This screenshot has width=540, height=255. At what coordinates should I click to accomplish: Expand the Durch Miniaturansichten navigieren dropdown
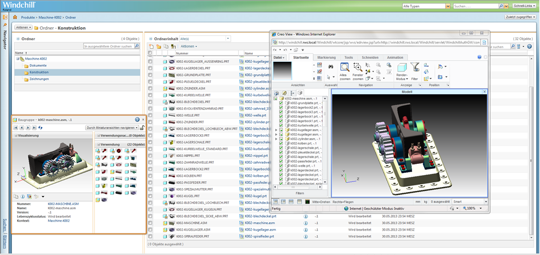tap(136, 128)
